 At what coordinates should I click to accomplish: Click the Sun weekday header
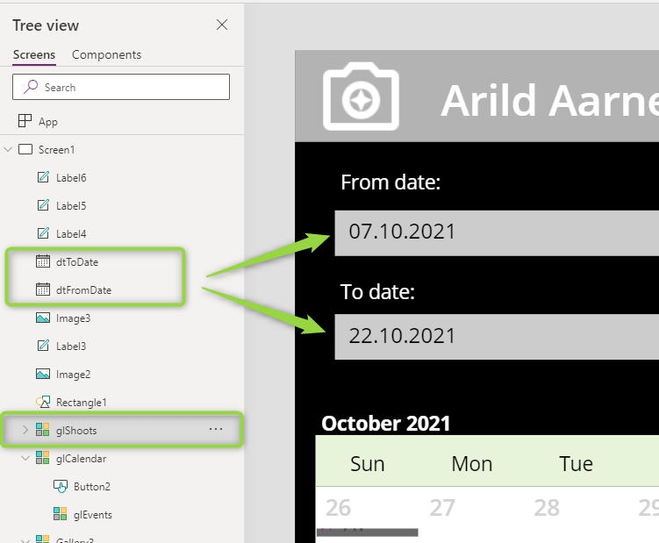click(x=368, y=464)
